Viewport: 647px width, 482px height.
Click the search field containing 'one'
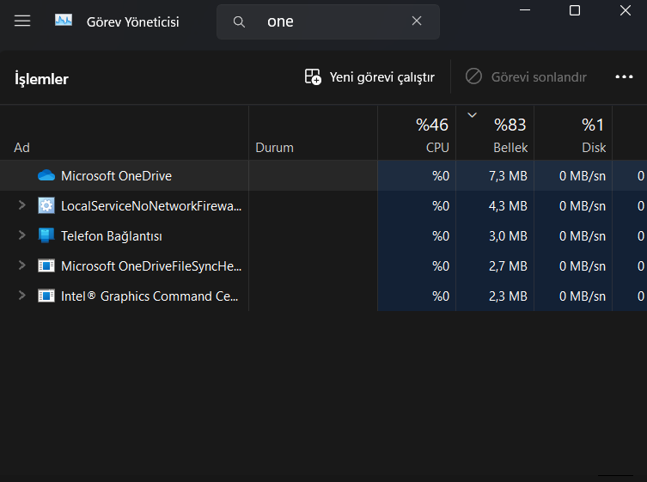tap(328, 21)
